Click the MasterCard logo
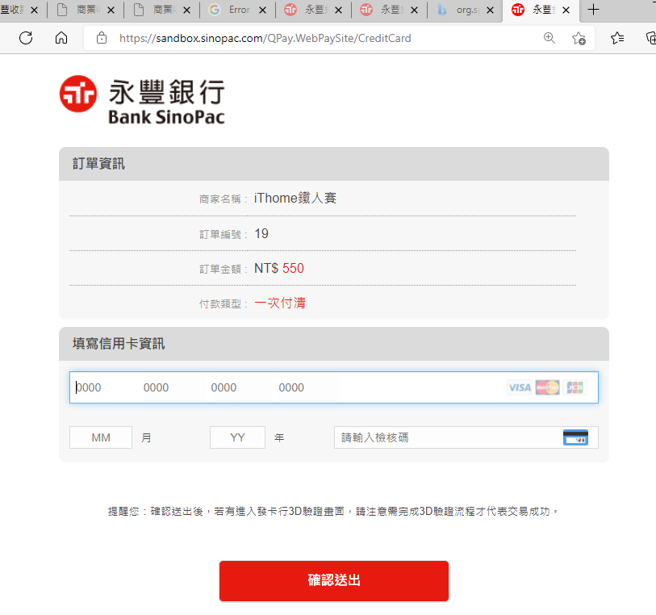The image size is (656, 615). point(547,388)
